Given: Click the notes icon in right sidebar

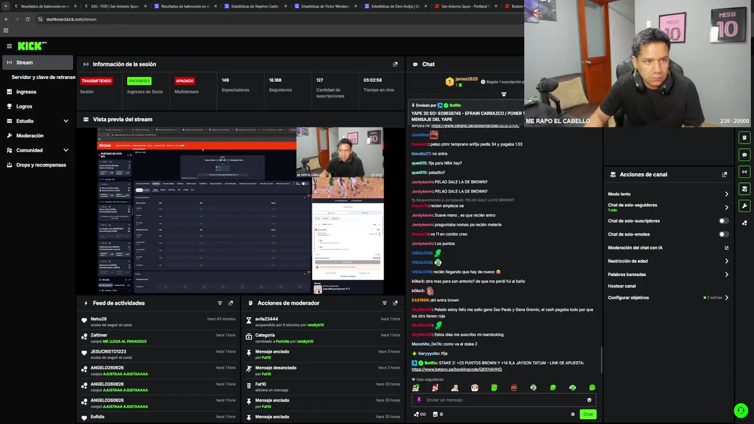Looking at the screenshot, I should pos(745,138).
